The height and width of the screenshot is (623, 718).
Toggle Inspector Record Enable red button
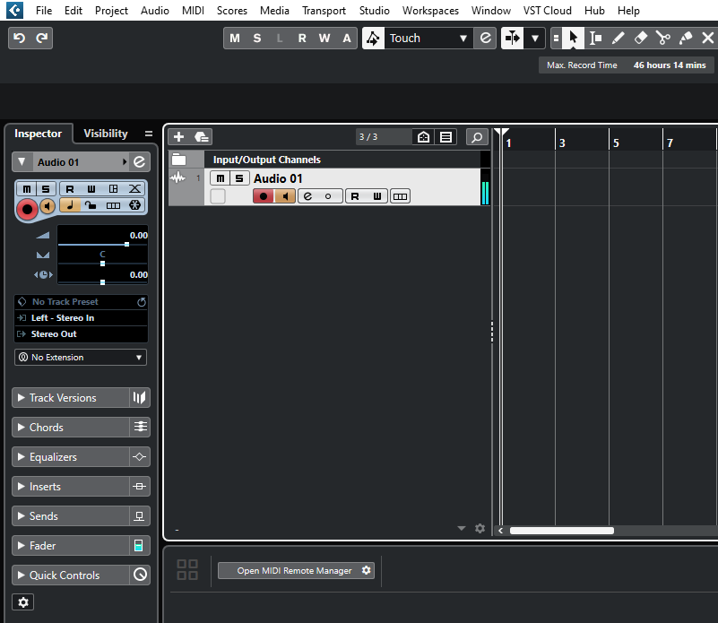[27, 210]
